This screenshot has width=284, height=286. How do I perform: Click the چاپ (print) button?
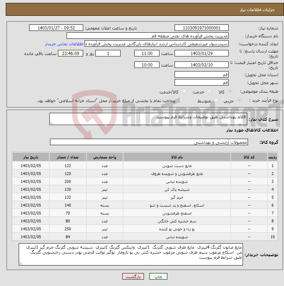pyautogui.click(x=158, y=277)
